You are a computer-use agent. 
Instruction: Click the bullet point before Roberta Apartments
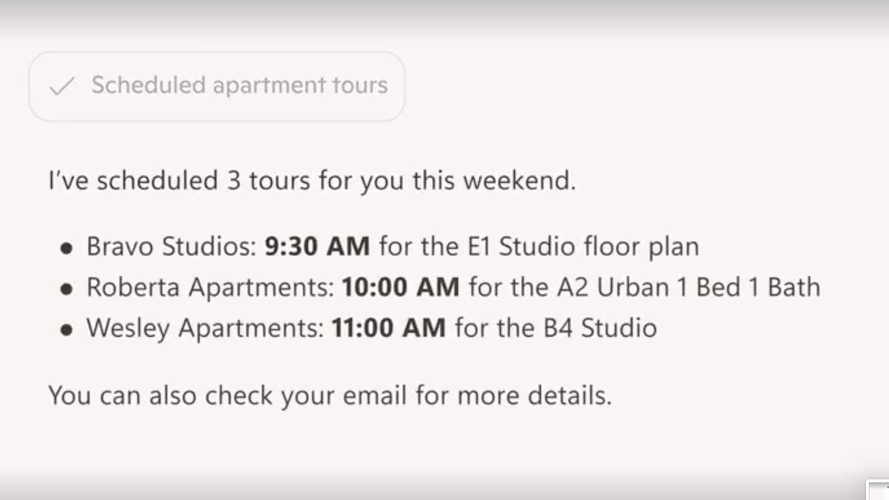[67, 289]
